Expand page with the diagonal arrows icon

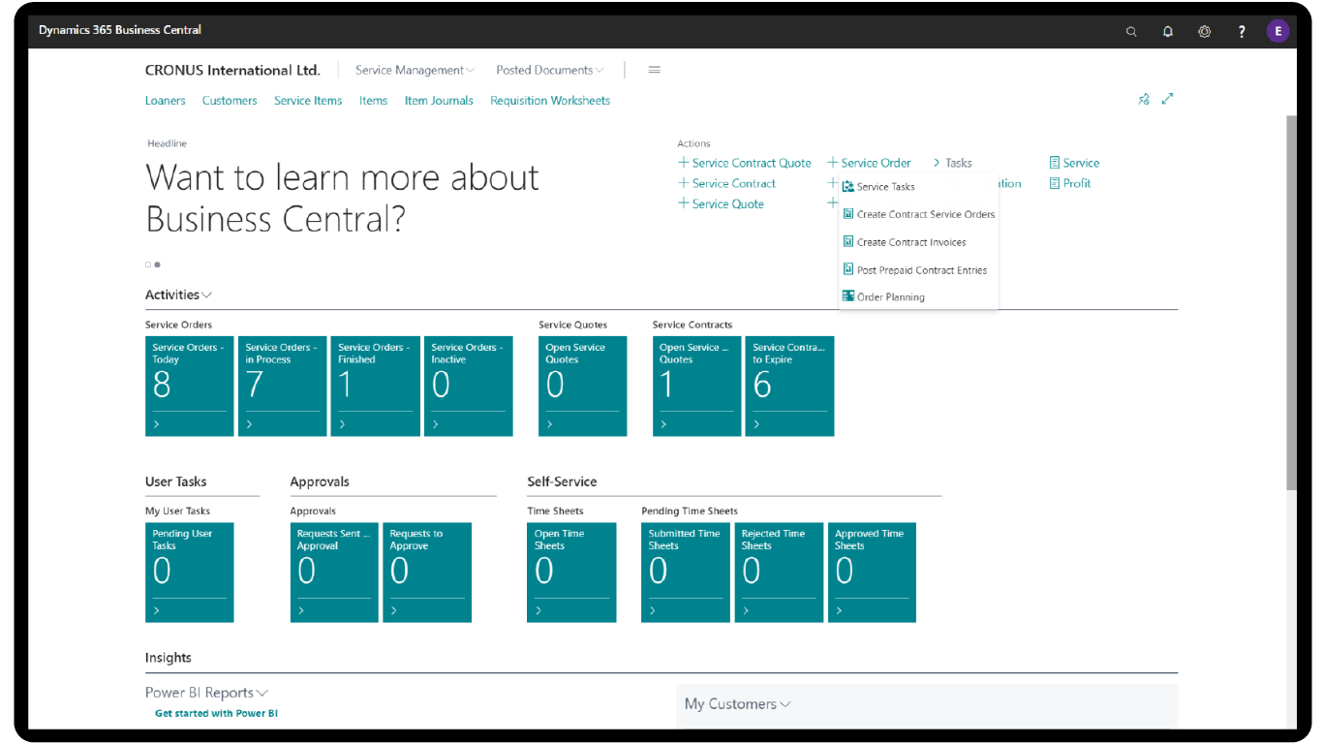(1168, 99)
